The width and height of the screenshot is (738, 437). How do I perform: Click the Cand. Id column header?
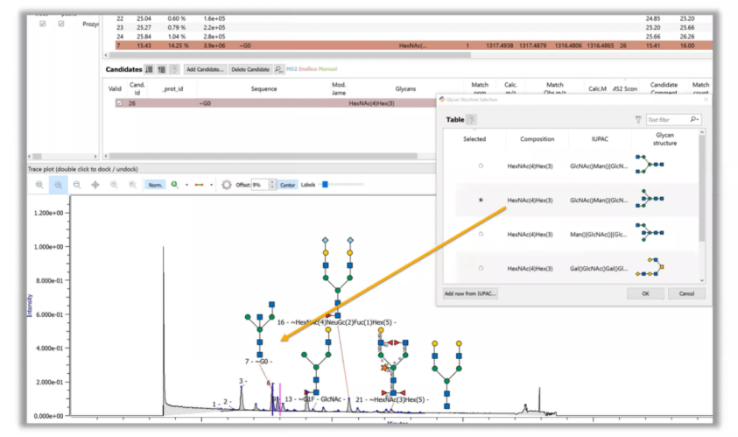tap(137, 88)
